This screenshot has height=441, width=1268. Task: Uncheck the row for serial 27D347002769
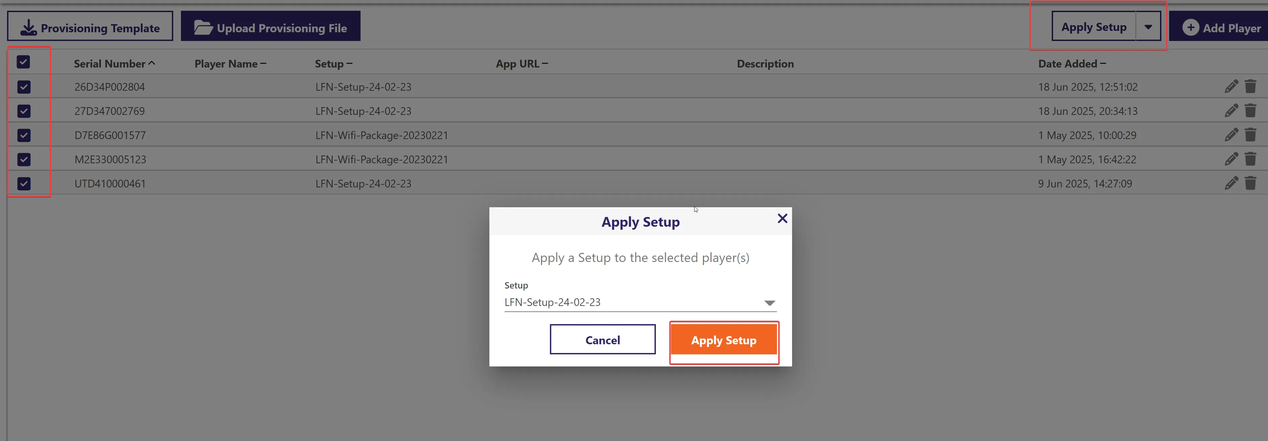[24, 111]
